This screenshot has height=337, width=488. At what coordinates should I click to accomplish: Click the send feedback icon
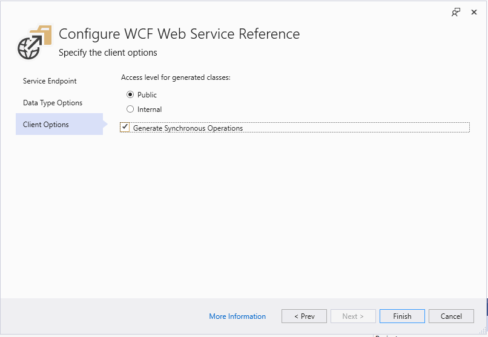pos(456,12)
